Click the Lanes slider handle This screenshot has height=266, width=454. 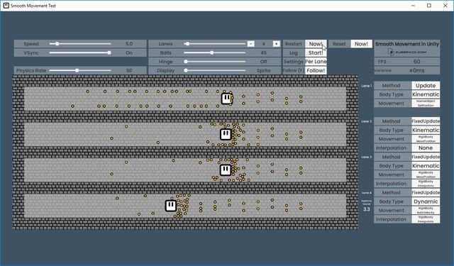click(x=187, y=44)
